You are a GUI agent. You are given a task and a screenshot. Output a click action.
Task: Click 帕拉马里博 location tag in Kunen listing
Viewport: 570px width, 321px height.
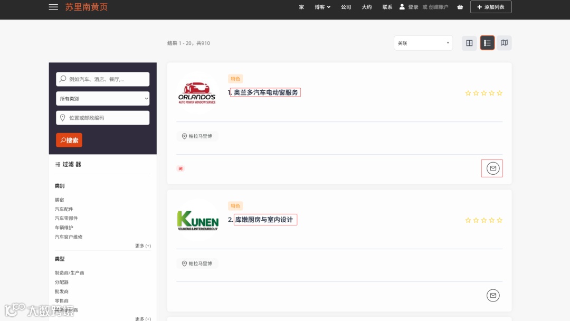(x=197, y=263)
